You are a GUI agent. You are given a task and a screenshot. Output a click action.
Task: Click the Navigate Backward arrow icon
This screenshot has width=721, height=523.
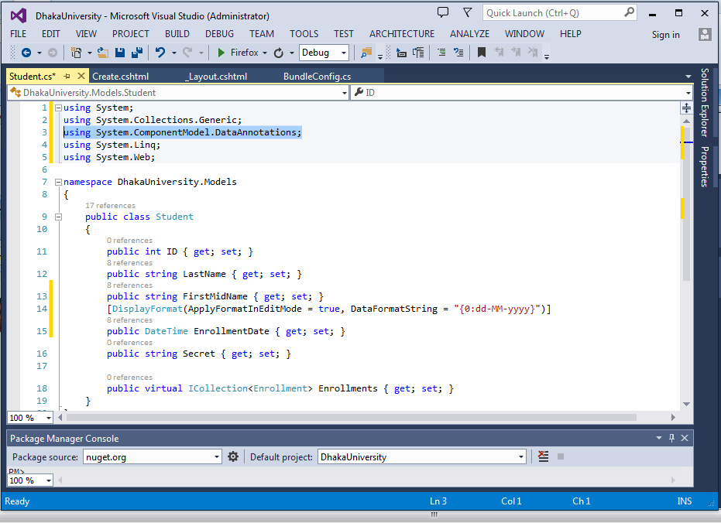click(x=25, y=53)
